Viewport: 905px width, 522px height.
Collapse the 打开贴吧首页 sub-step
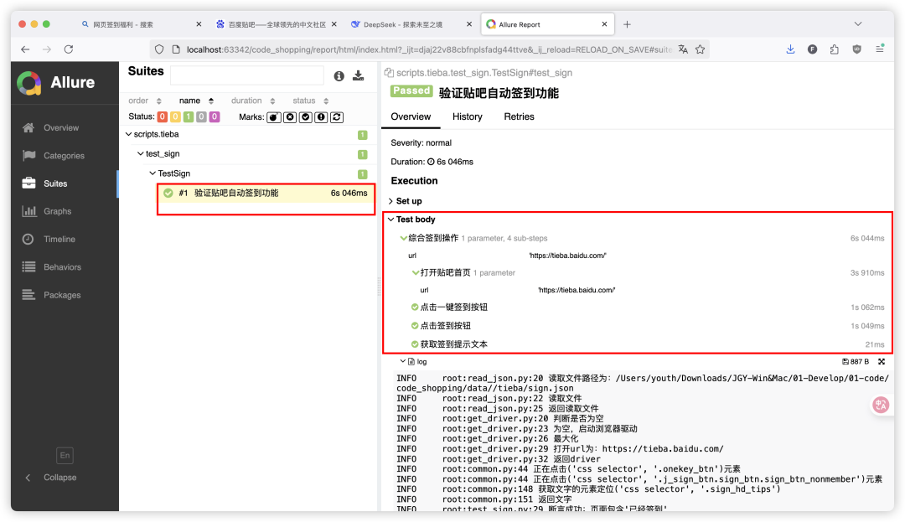(415, 273)
